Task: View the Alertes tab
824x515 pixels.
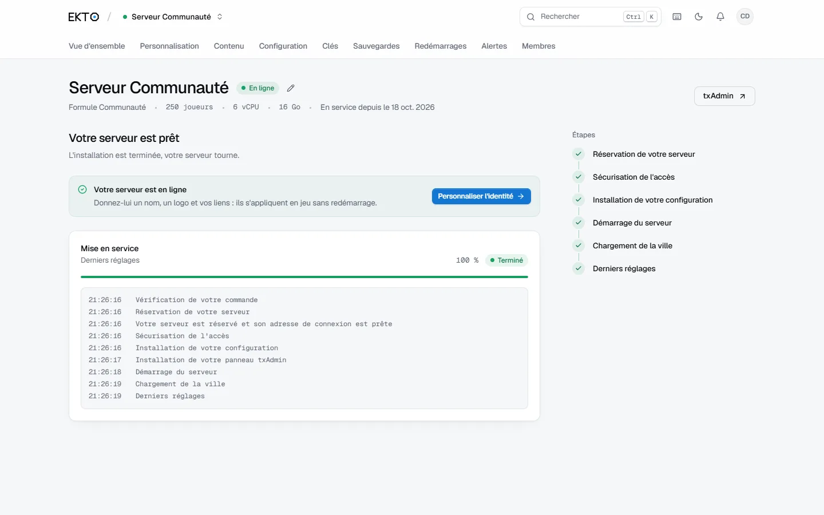Action: (x=494, y=46)
